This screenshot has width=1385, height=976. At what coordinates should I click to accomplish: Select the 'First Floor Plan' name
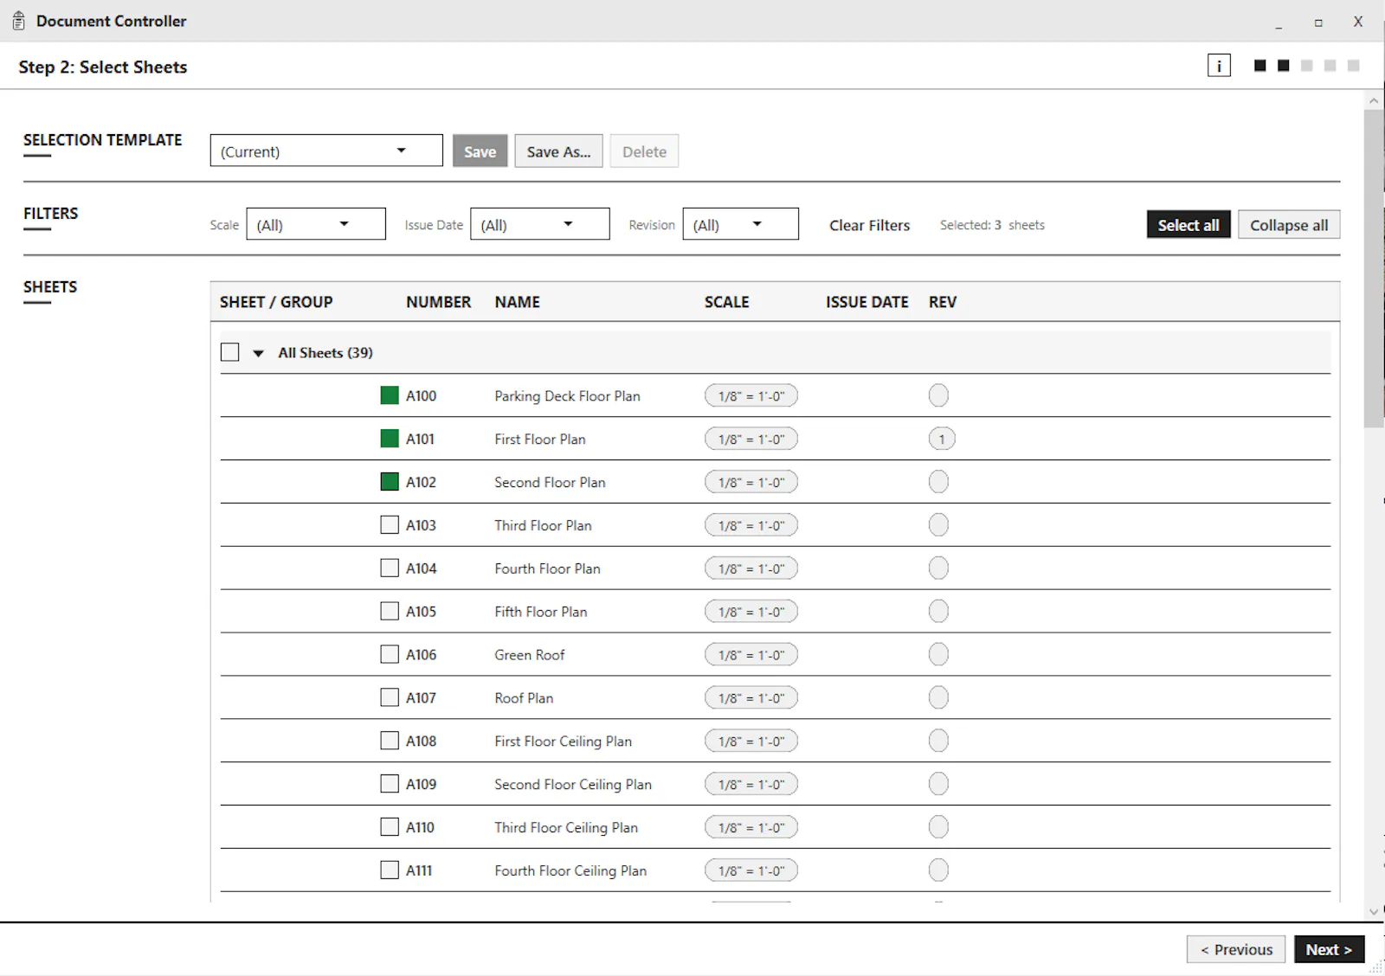[539, 439]
